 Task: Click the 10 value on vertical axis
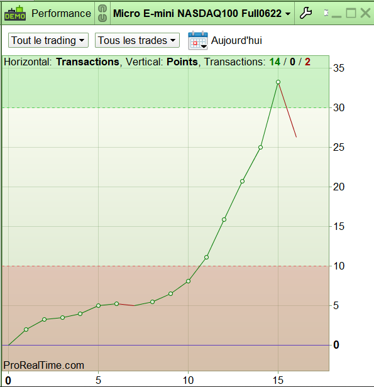(x=338, y=266)
